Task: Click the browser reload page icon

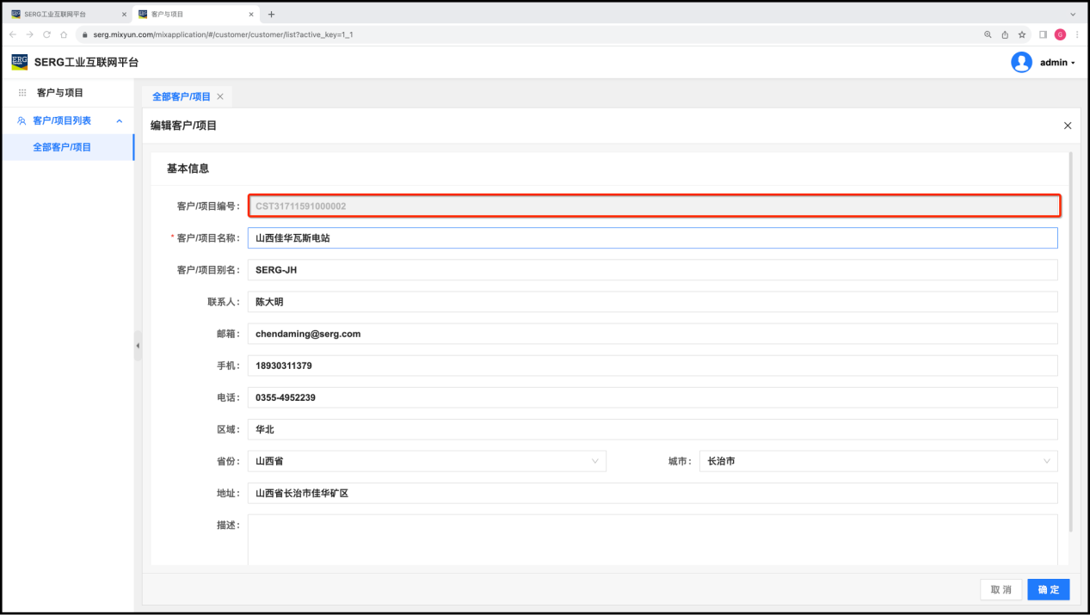Action: [46, 34]
